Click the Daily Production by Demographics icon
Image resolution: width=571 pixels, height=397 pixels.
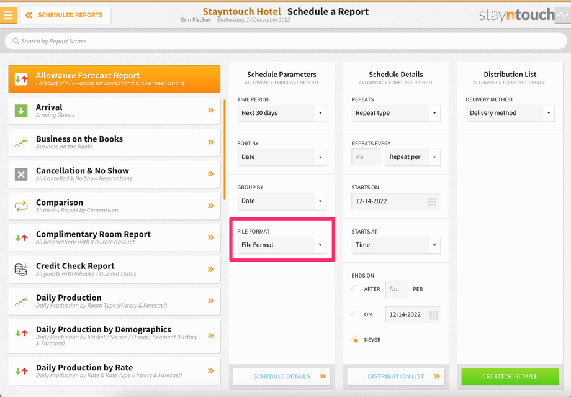pos(21,332)
